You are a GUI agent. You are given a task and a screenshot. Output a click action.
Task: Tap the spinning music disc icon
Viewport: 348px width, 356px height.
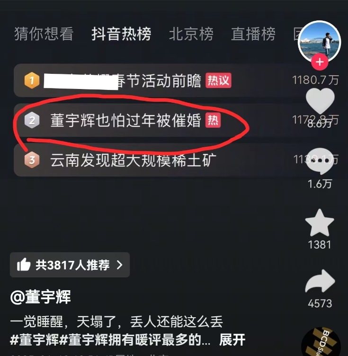[321, 341]
